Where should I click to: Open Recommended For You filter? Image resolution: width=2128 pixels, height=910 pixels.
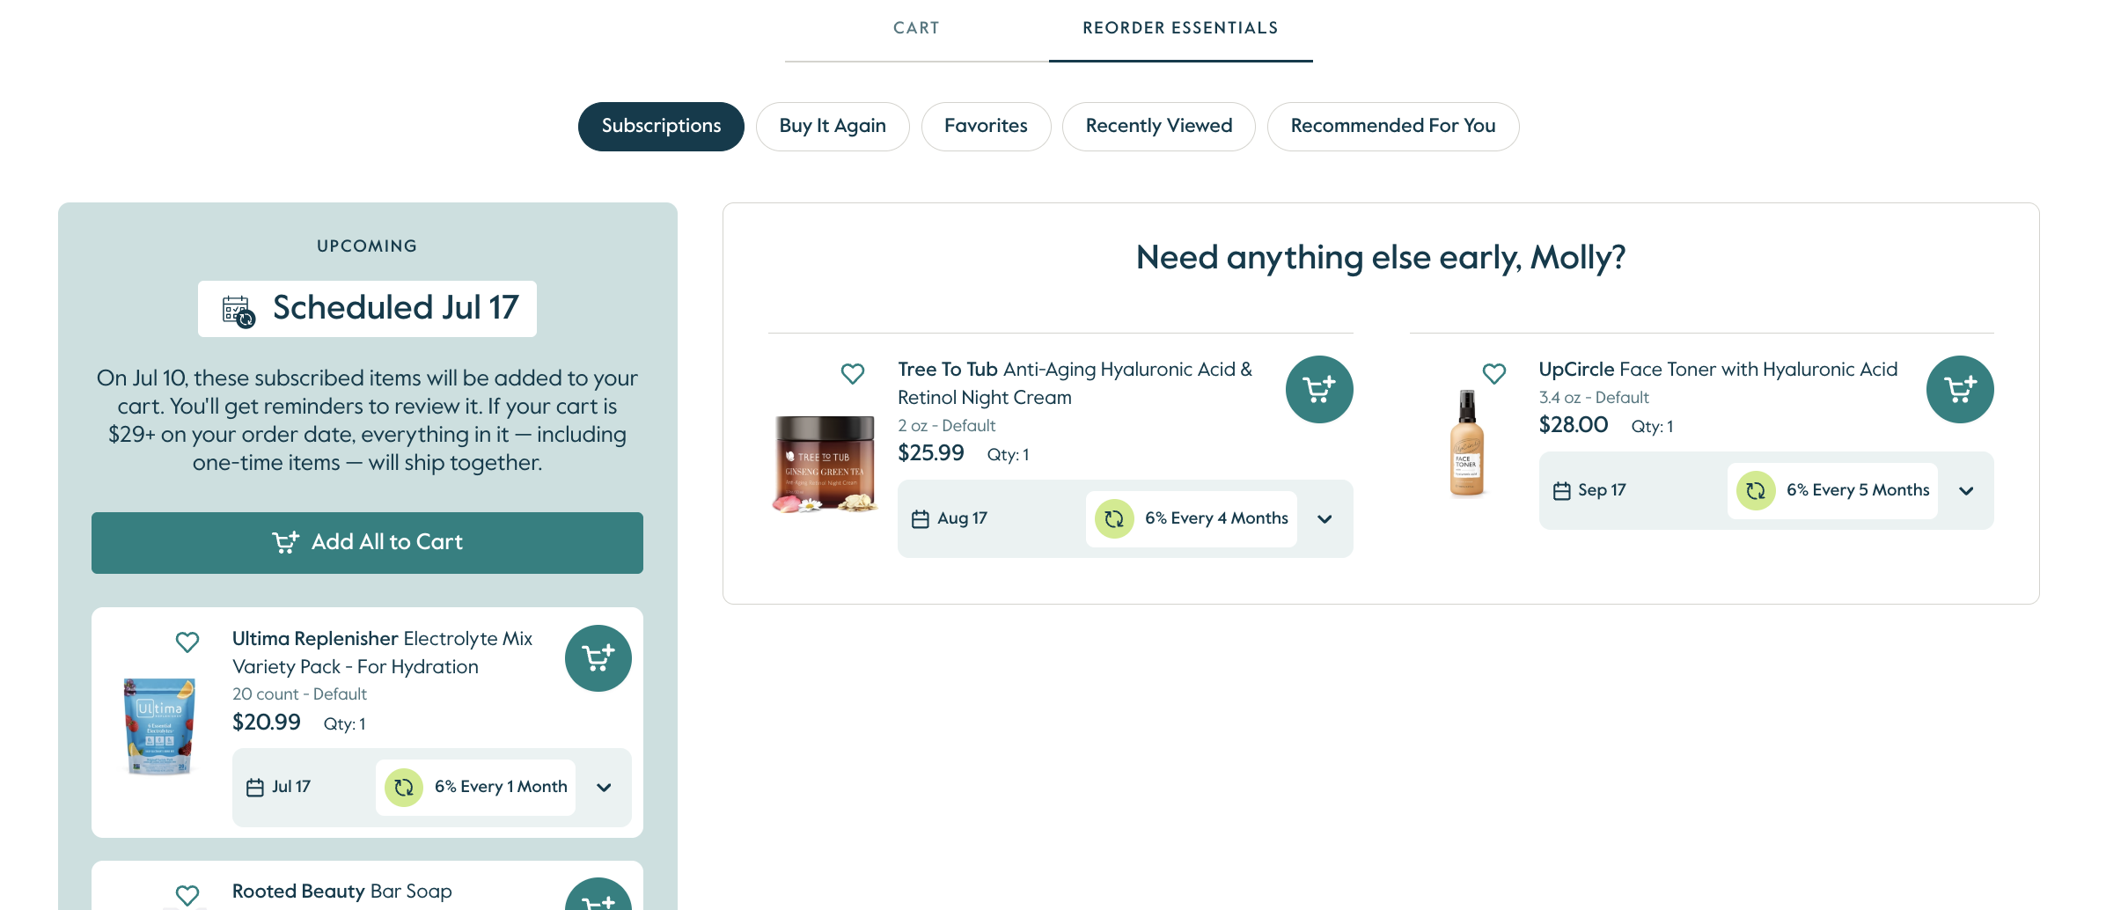coord(1393,127)
